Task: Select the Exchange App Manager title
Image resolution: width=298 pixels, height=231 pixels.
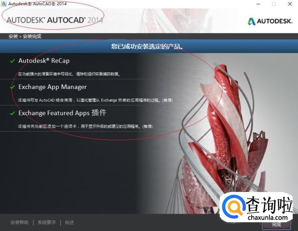Action: click(52, 87)
